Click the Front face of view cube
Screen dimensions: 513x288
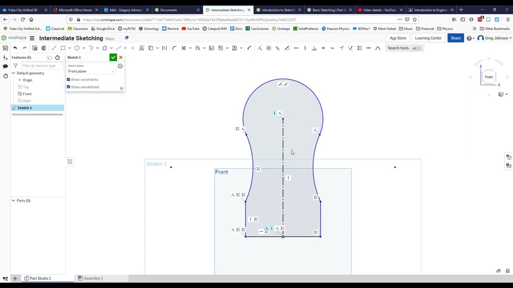click(489, 77)
